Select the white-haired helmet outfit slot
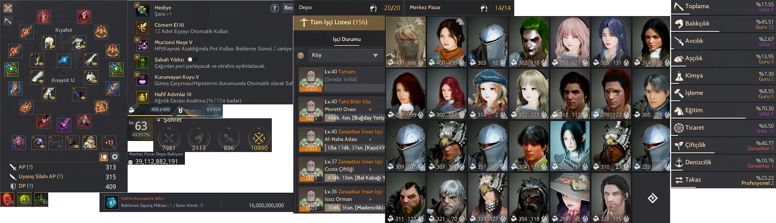776x223 pixels. (49, 43)
